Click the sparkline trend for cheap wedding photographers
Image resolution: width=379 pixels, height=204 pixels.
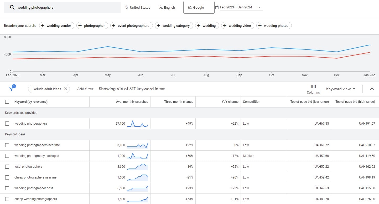click(x=138, y=199)
